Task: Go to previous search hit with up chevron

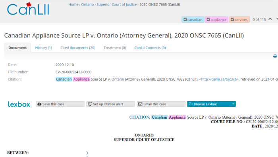Action: click(270, 19)
